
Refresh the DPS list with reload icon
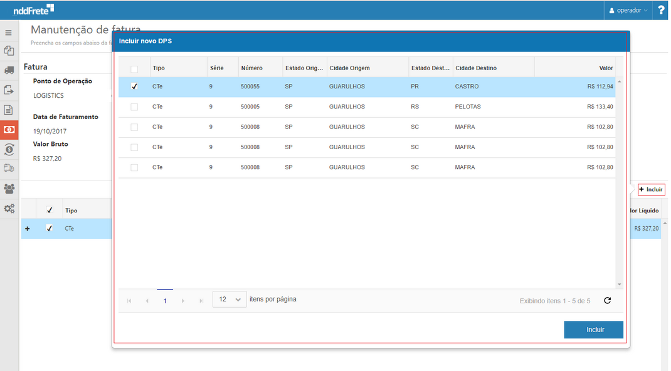[x=607, y=301]
